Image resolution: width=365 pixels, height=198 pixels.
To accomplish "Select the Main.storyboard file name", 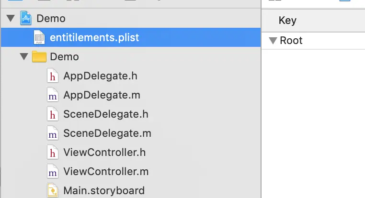I will pos(104,190).
